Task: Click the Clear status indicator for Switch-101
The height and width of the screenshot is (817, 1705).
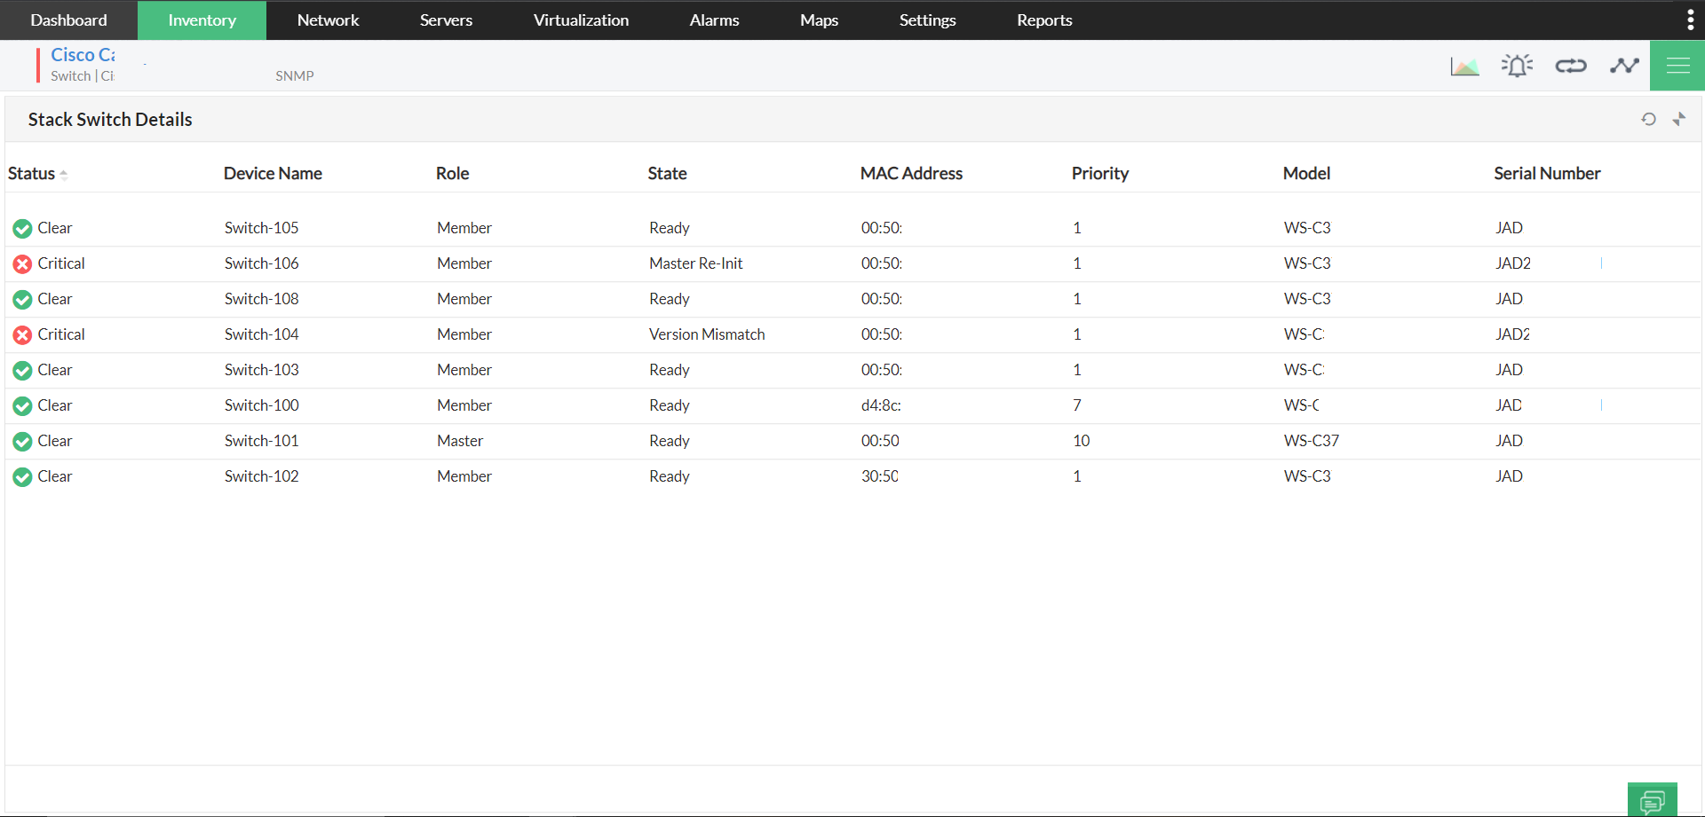Action: [23, 441]
